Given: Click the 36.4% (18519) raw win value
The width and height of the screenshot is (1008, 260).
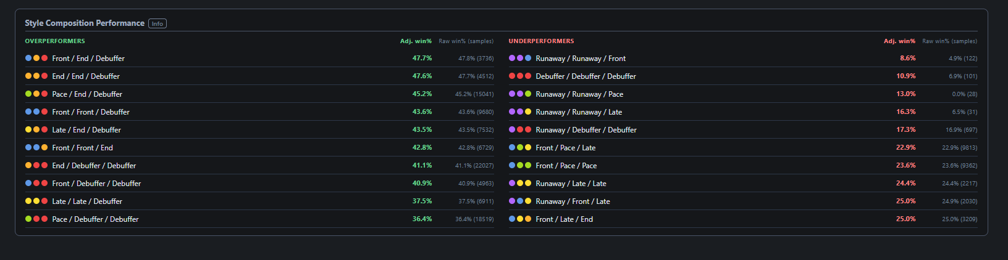Looking at the screenshot, I should [x=474, y=219].
